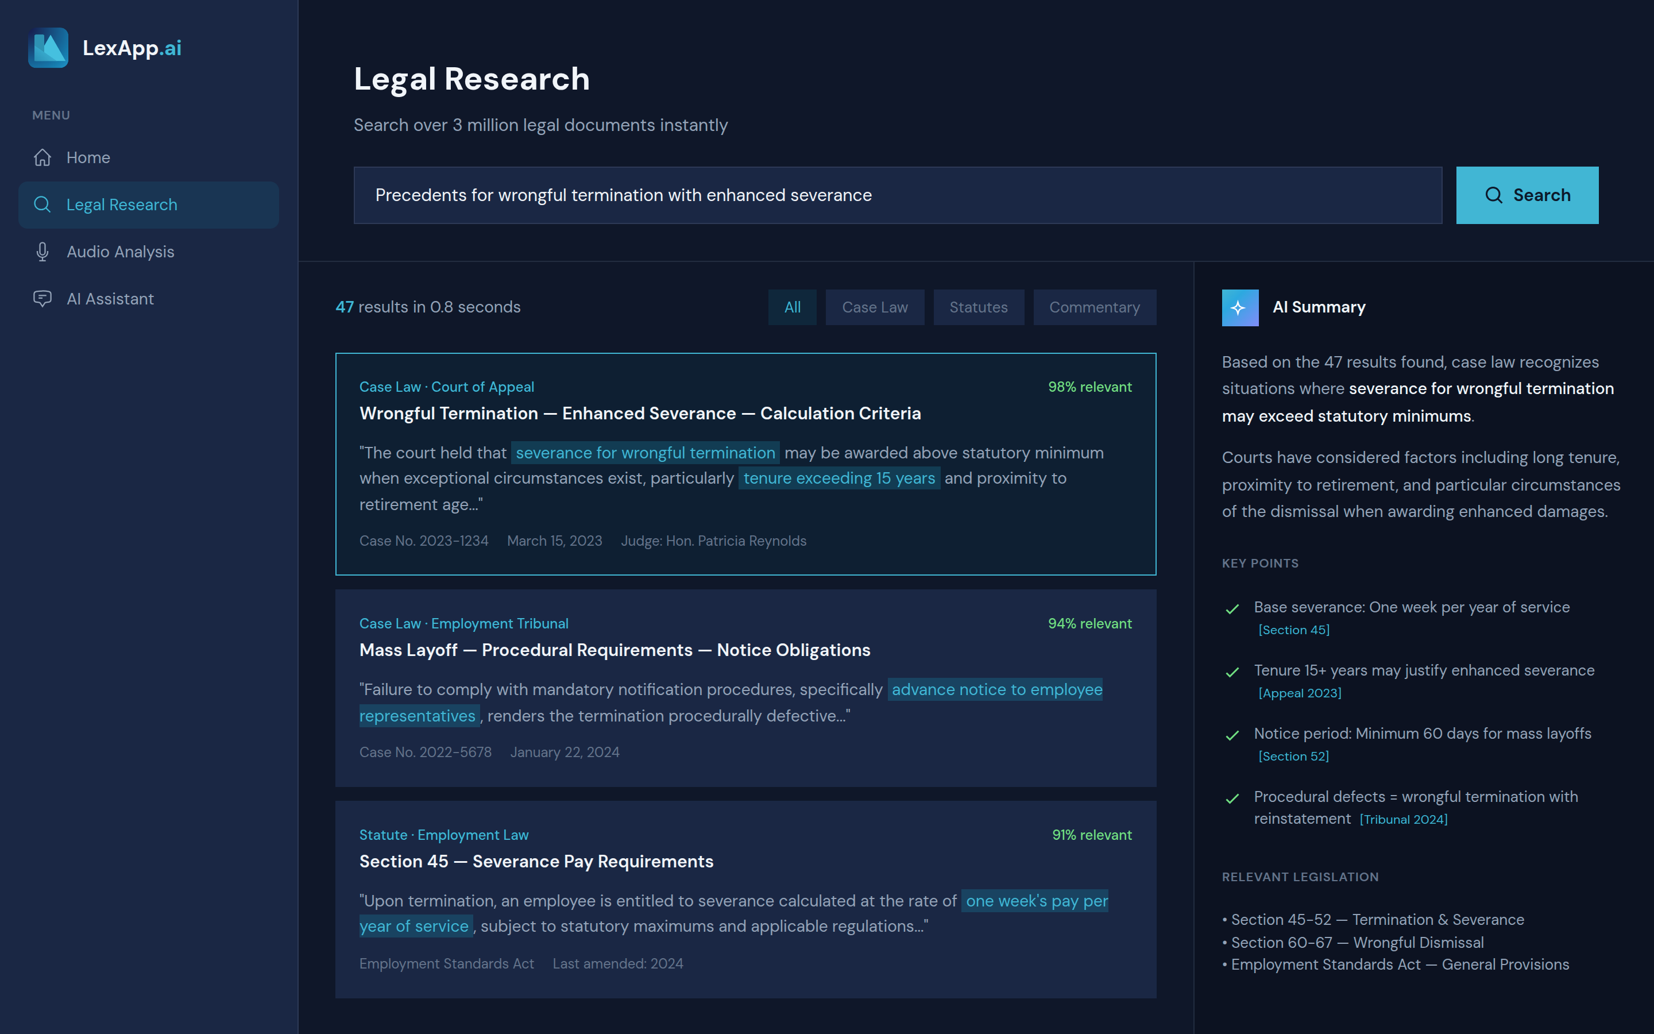Click the LexApp.ai logo icon

(x=47, y=48)
